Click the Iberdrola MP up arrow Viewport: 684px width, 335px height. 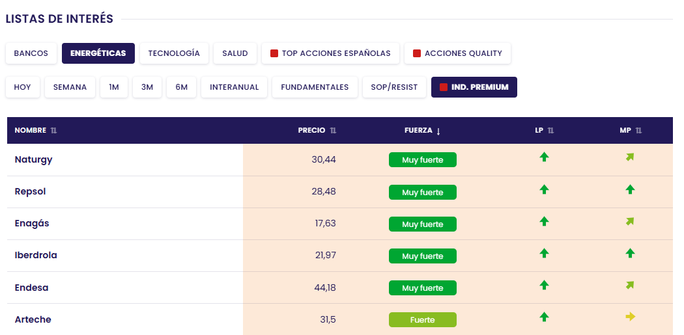point(630,253)
